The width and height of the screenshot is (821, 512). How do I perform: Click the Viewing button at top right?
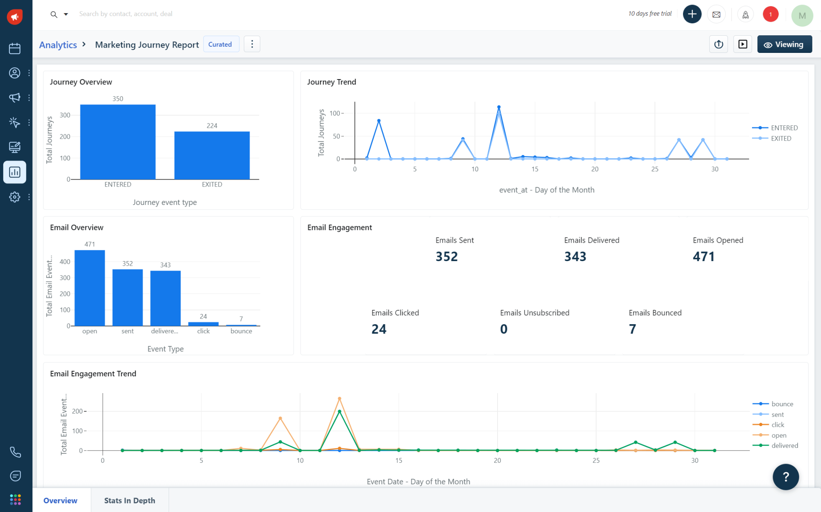(784, 44)
